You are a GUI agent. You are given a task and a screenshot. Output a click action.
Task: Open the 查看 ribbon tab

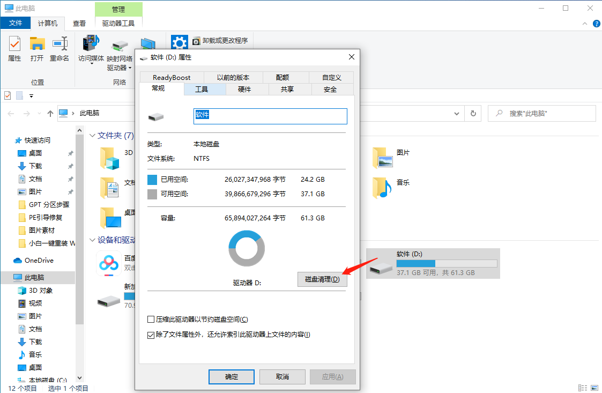pos(79,24)
